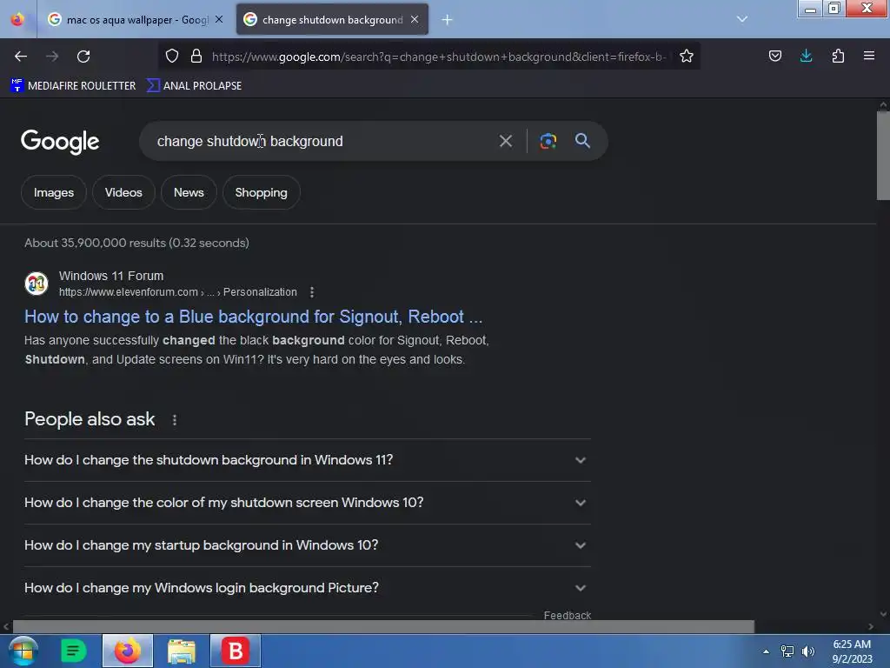Click the Google logo
The width and height of the screenshot is (890, 668).
click(x=60, y=142)
